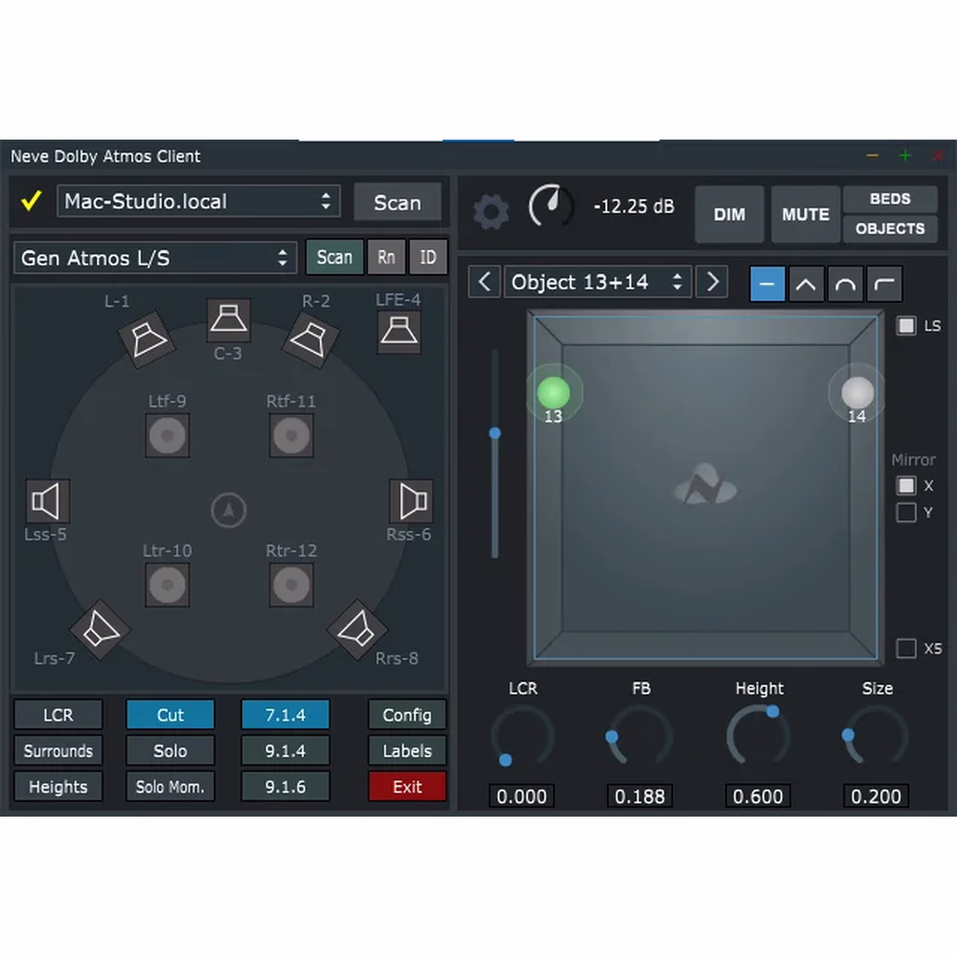Select the sphere elevation mode icon
This screenshot has width=957, height=957.
pos(845,284)
